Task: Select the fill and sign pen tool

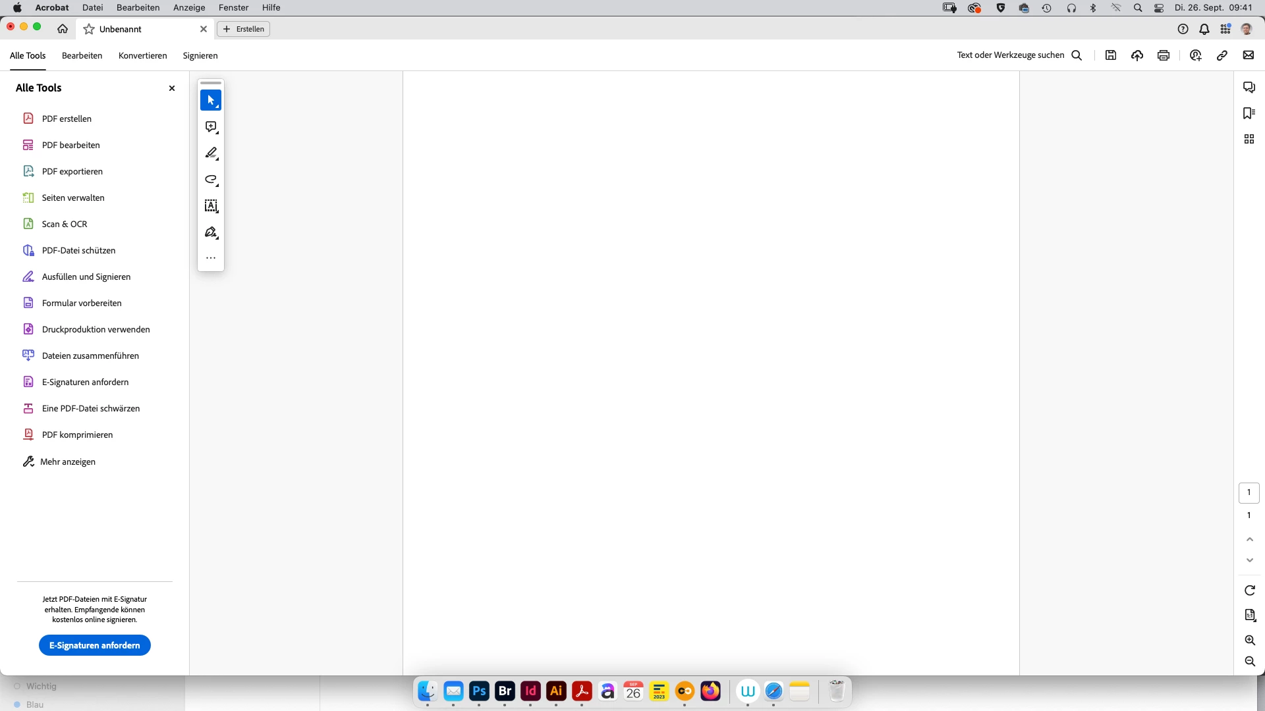Action: [x=211, y=232]
